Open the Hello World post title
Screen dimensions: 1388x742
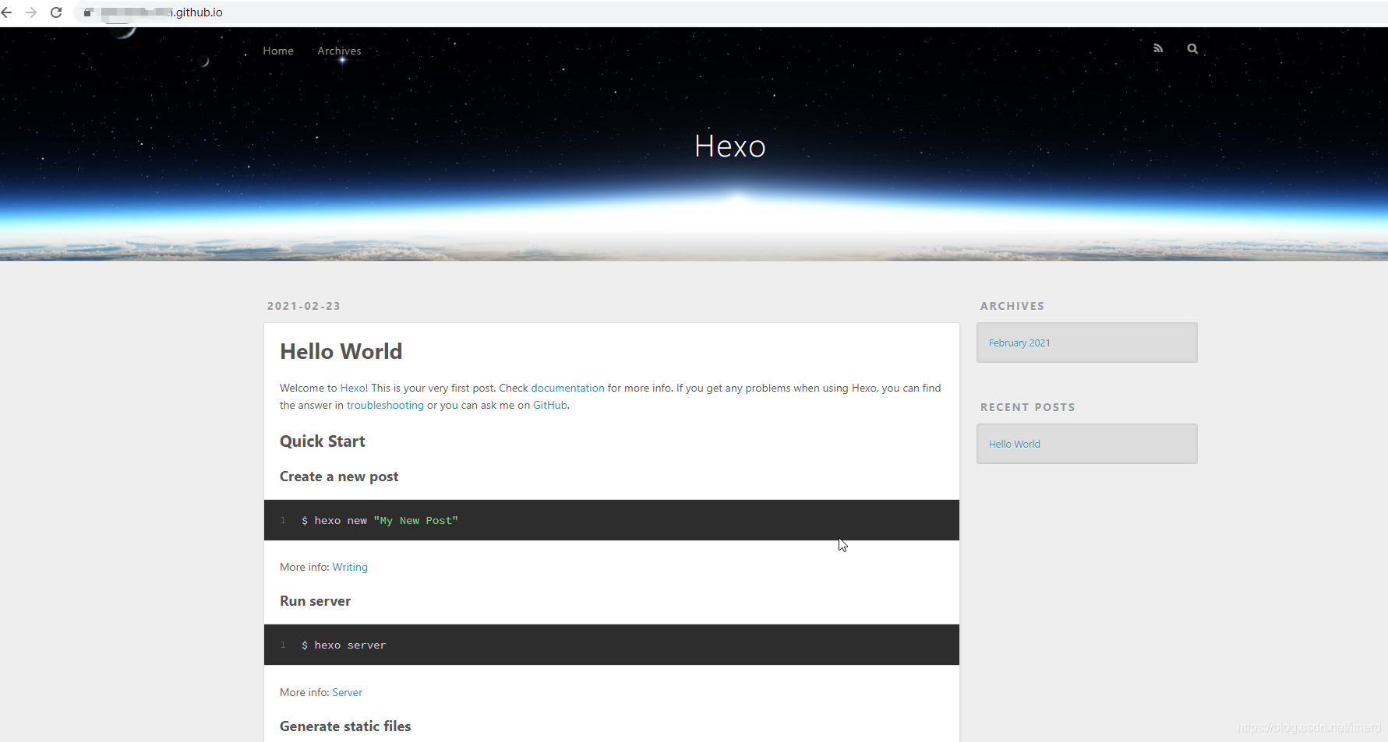[341, 351]
